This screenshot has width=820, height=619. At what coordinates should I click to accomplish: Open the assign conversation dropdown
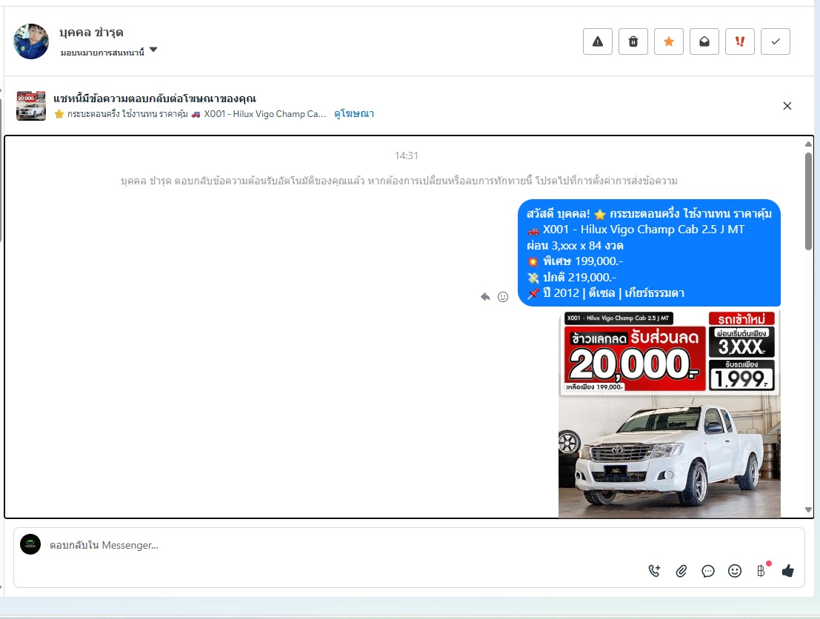pyautogui.click(x=108, y=52)
